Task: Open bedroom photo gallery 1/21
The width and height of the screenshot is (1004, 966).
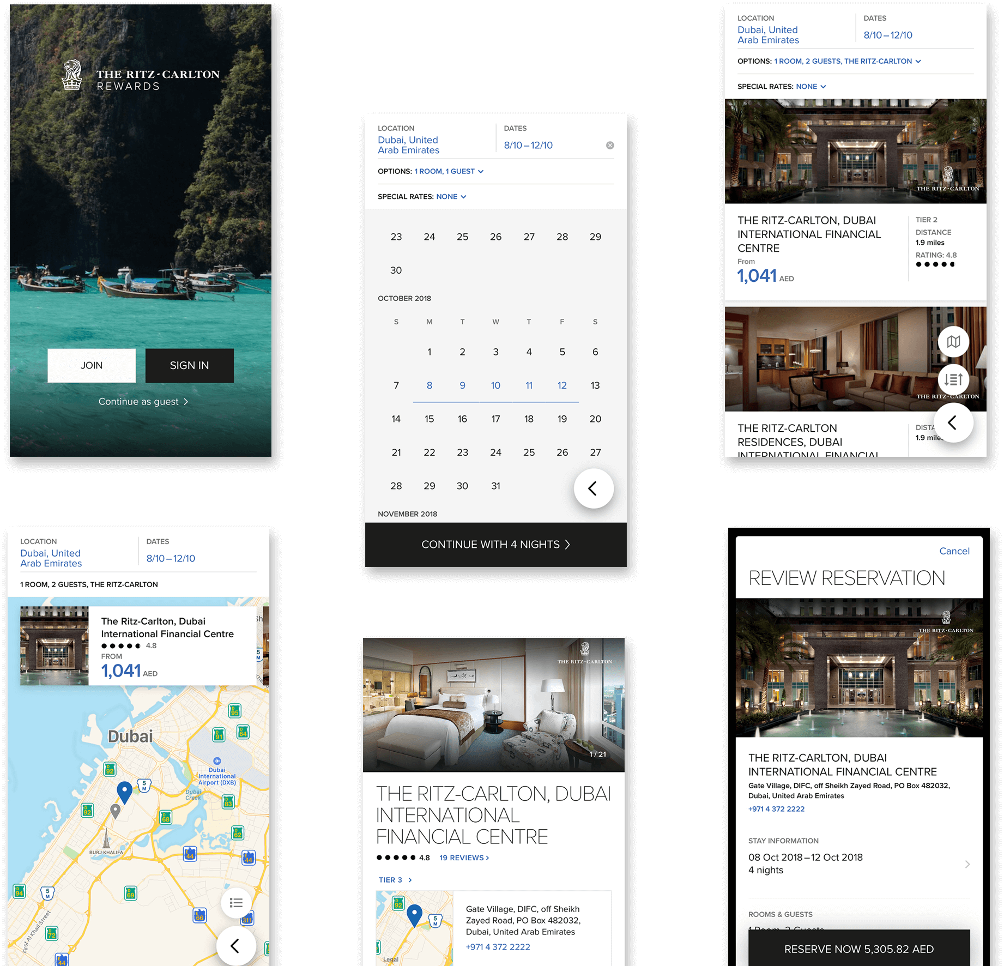Action: tap(494, 705)
